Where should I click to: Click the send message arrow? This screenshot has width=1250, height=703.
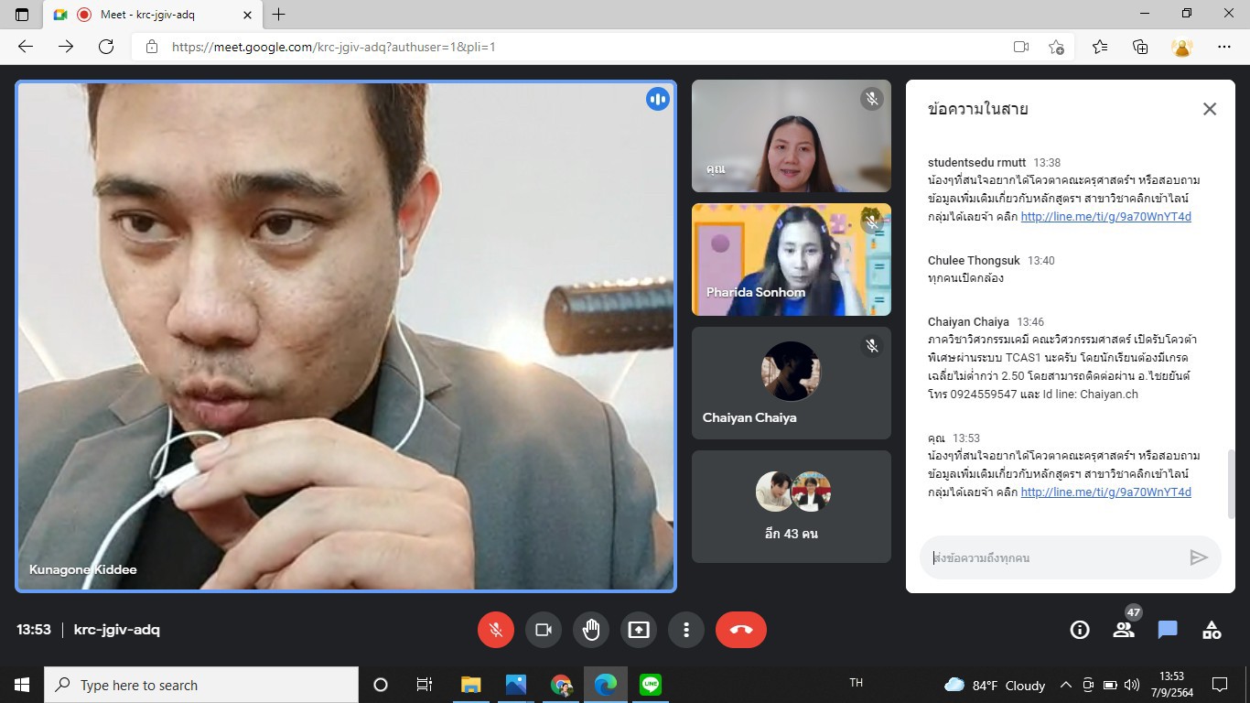click(x=1199, y=557)
